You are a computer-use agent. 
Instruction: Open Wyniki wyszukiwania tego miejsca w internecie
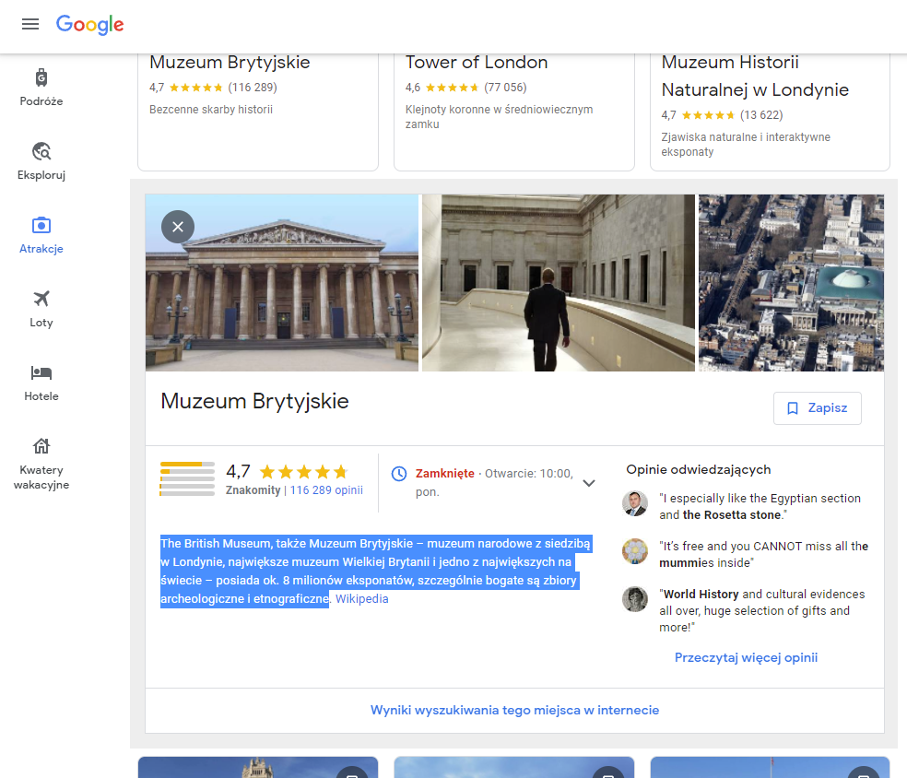coord(515,711)
